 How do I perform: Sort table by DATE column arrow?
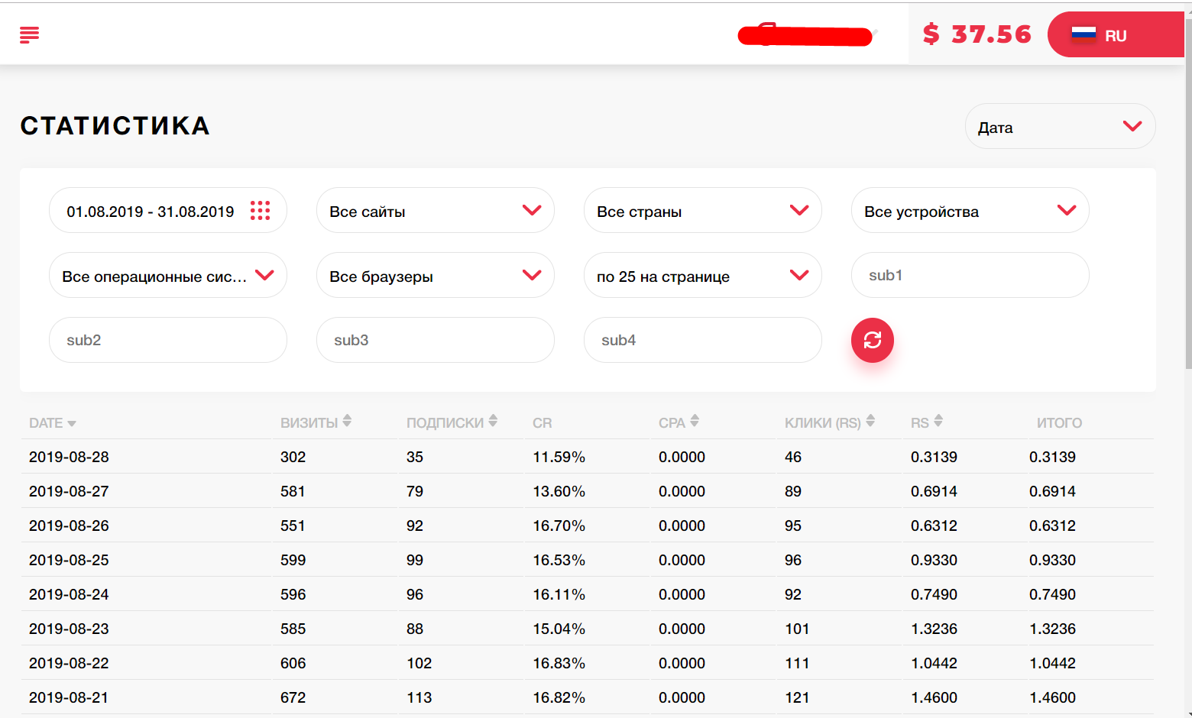pyautogui.click(x=72, y=423)
